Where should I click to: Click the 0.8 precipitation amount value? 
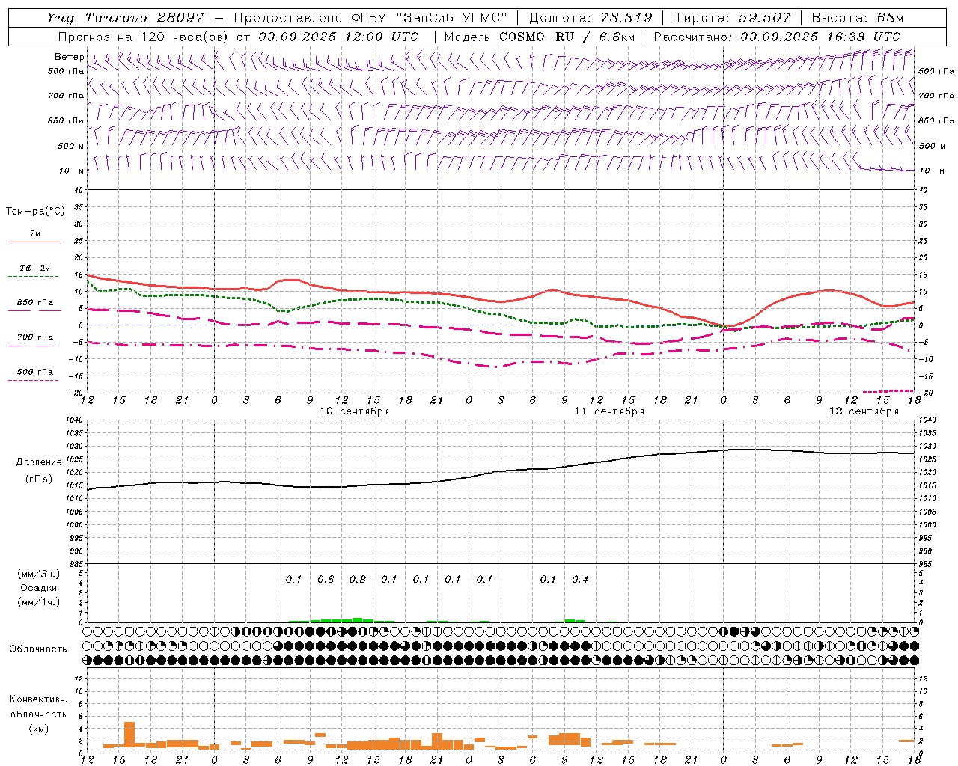358,580
